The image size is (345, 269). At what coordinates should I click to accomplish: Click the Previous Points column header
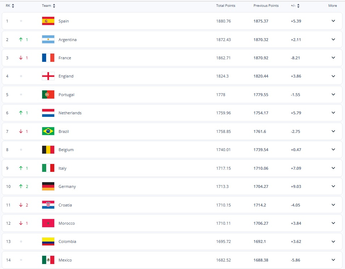pyautogui.click(x=266, y=6)
